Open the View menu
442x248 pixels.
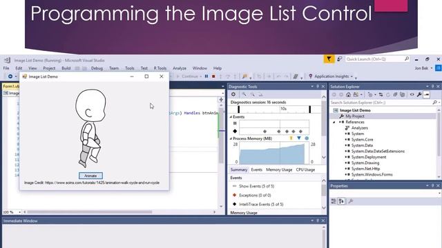pos(32,68)
